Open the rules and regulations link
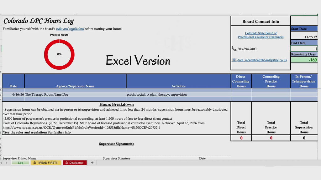Viewport: 321px width, 180px height. (70, 29)
